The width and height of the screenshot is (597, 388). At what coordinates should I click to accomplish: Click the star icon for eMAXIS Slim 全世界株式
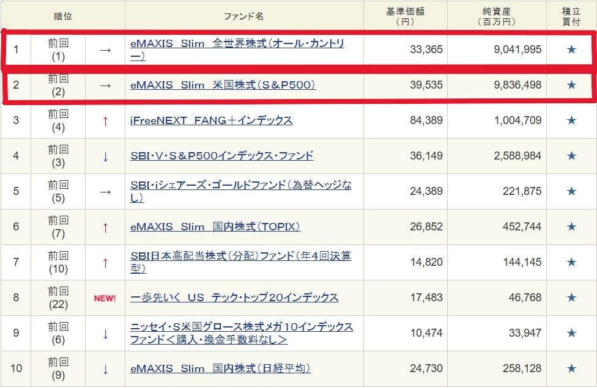click(x=571, y=49)
